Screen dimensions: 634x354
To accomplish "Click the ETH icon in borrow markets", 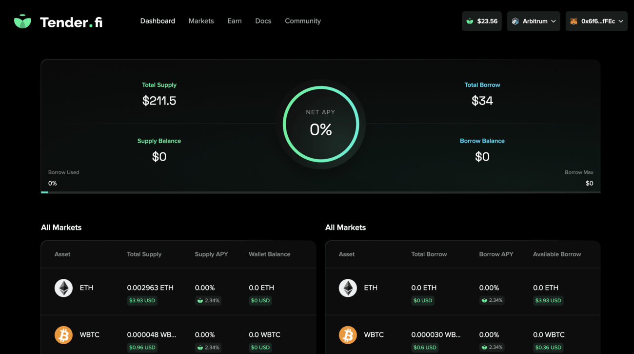I will pyautogui.click(x=348, y=288).
